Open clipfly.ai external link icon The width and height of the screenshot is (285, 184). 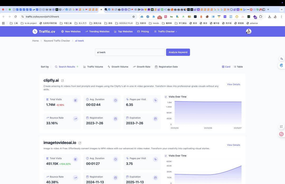(62, 81)
